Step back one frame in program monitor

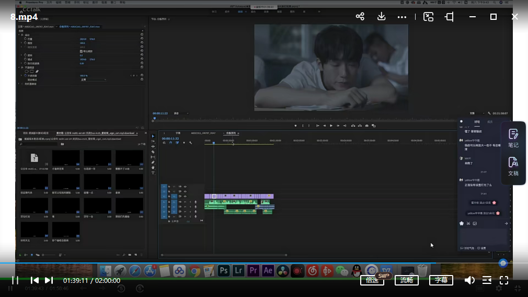[325, 125]
